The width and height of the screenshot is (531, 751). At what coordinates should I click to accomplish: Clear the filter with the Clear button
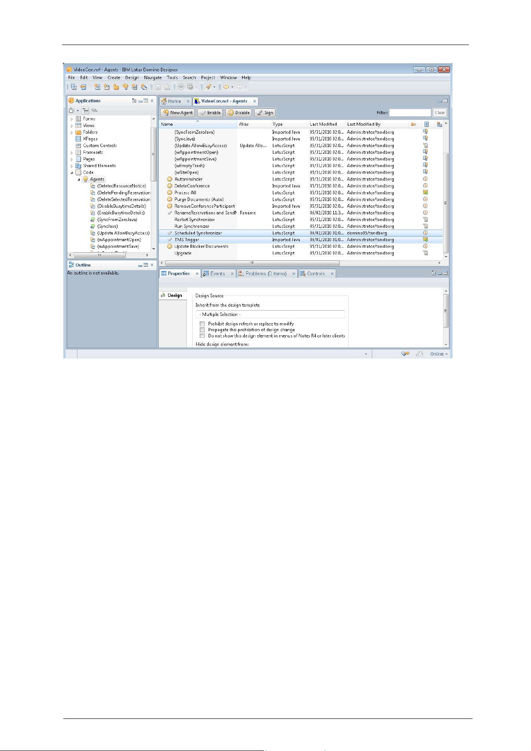[x=440, y=113]
